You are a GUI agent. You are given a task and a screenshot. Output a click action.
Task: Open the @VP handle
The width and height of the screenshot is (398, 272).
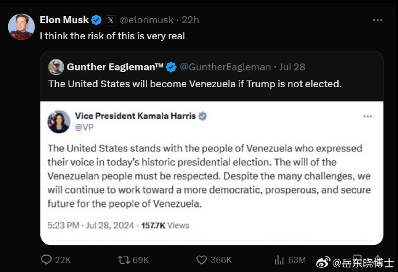84,127
